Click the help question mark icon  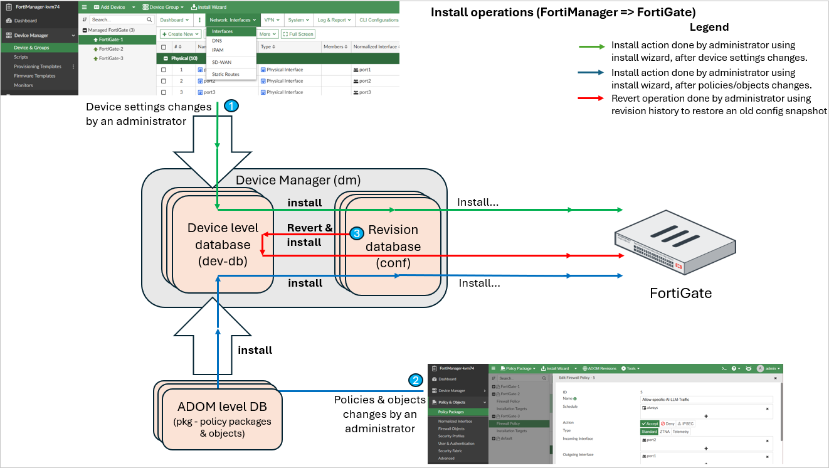pos(734,368)
